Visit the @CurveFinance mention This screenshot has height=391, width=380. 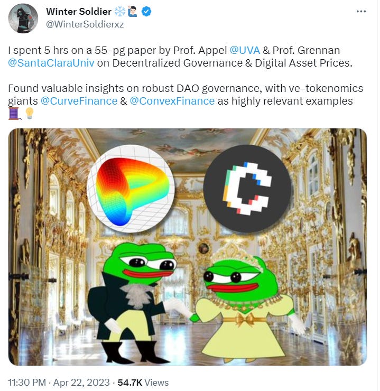(x=79, y=101)
